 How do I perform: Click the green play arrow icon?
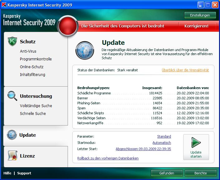click(196, 142)
